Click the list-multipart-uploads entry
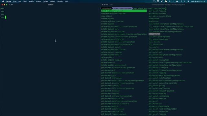Viewport: 207px width, 116px height. coord(159,37)
